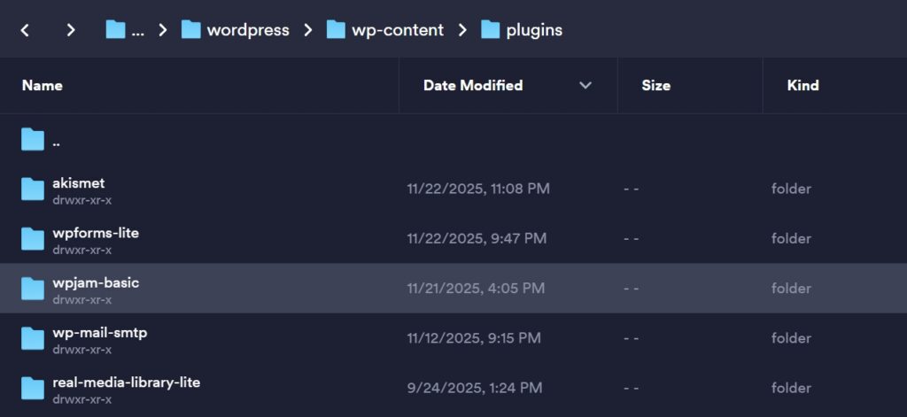This screenshot has width=907, height=417.
Task: Toggle Date Modified sort direction arrow
Action: (x=585, y=86)
